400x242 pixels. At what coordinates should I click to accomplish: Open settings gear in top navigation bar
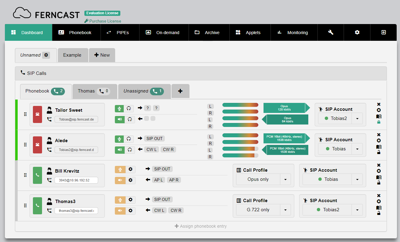357,33
